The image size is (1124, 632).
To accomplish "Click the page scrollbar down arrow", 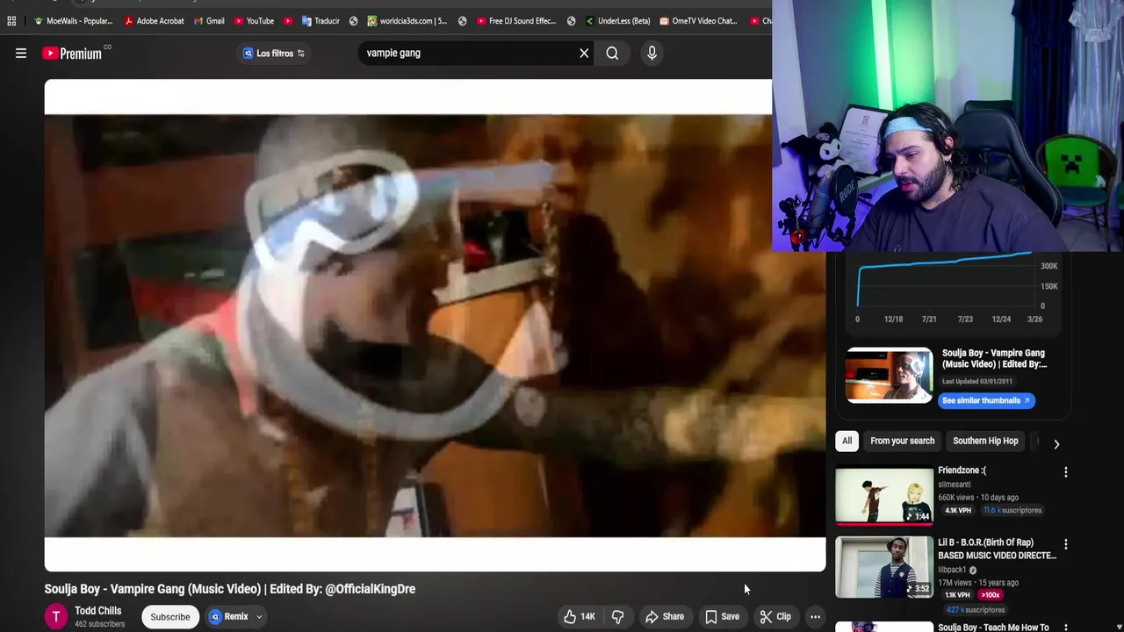I will tap(1119, 627).
